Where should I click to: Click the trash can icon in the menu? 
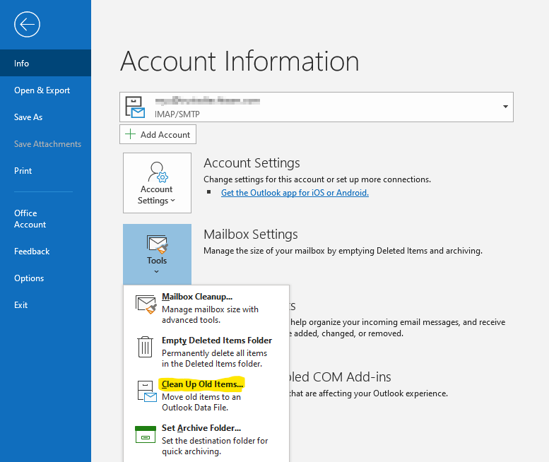pyautogui.click(x=145, y=347)
